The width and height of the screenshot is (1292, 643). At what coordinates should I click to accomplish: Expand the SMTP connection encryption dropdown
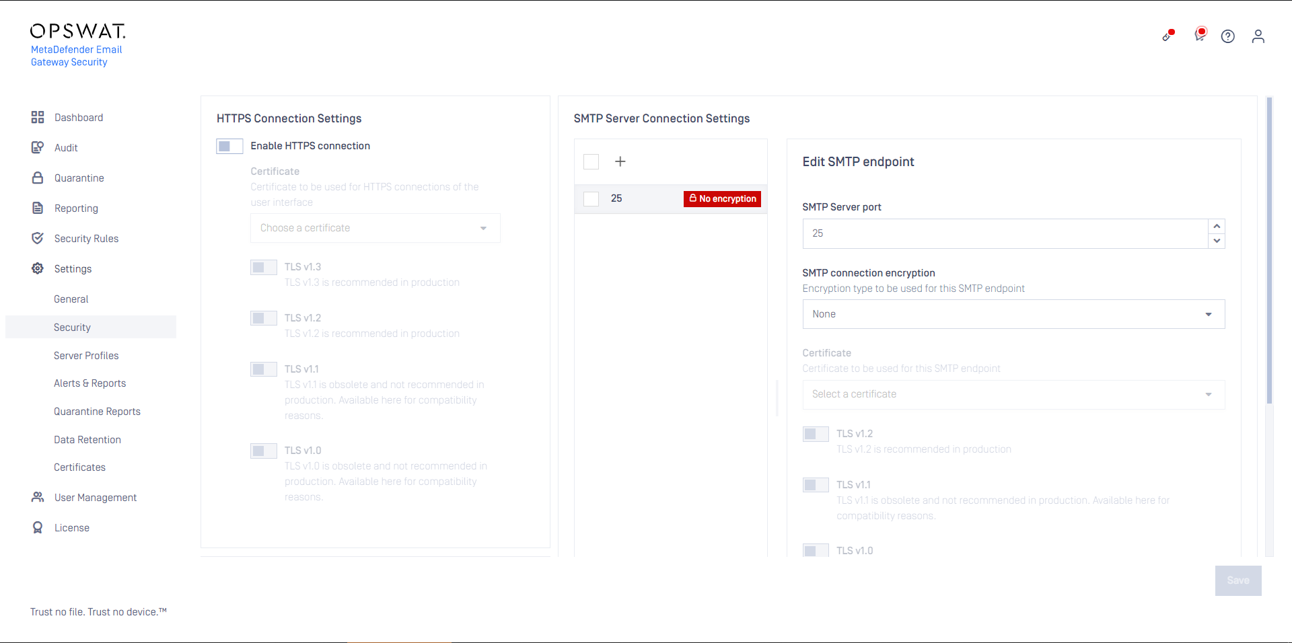pos(1013,314)
